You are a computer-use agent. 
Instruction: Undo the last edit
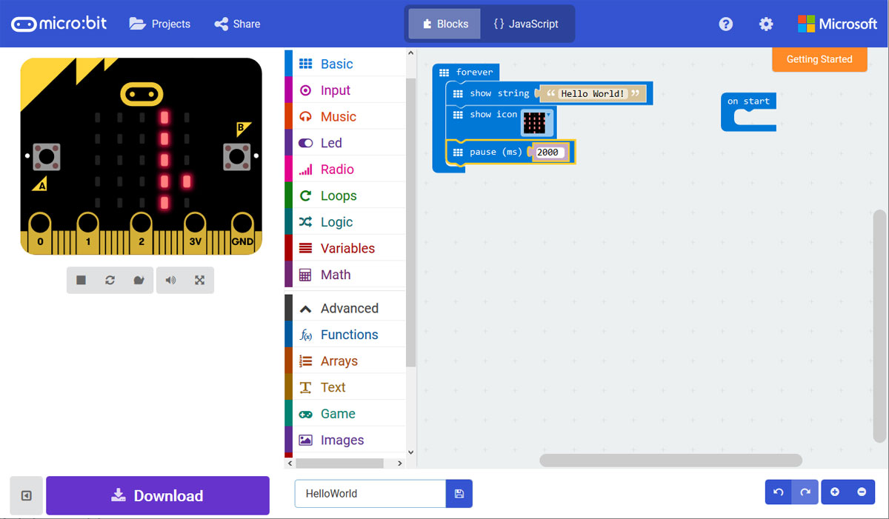tap(778, 492)
